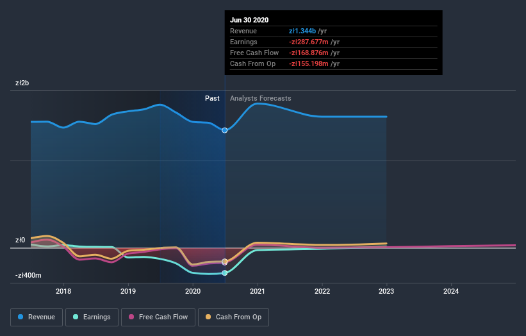Select the Revenue data point at Jun 2020

pyautogui.click(x=225, y=130)
